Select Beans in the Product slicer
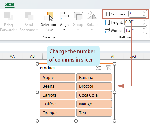 click(x=57, y=86)
